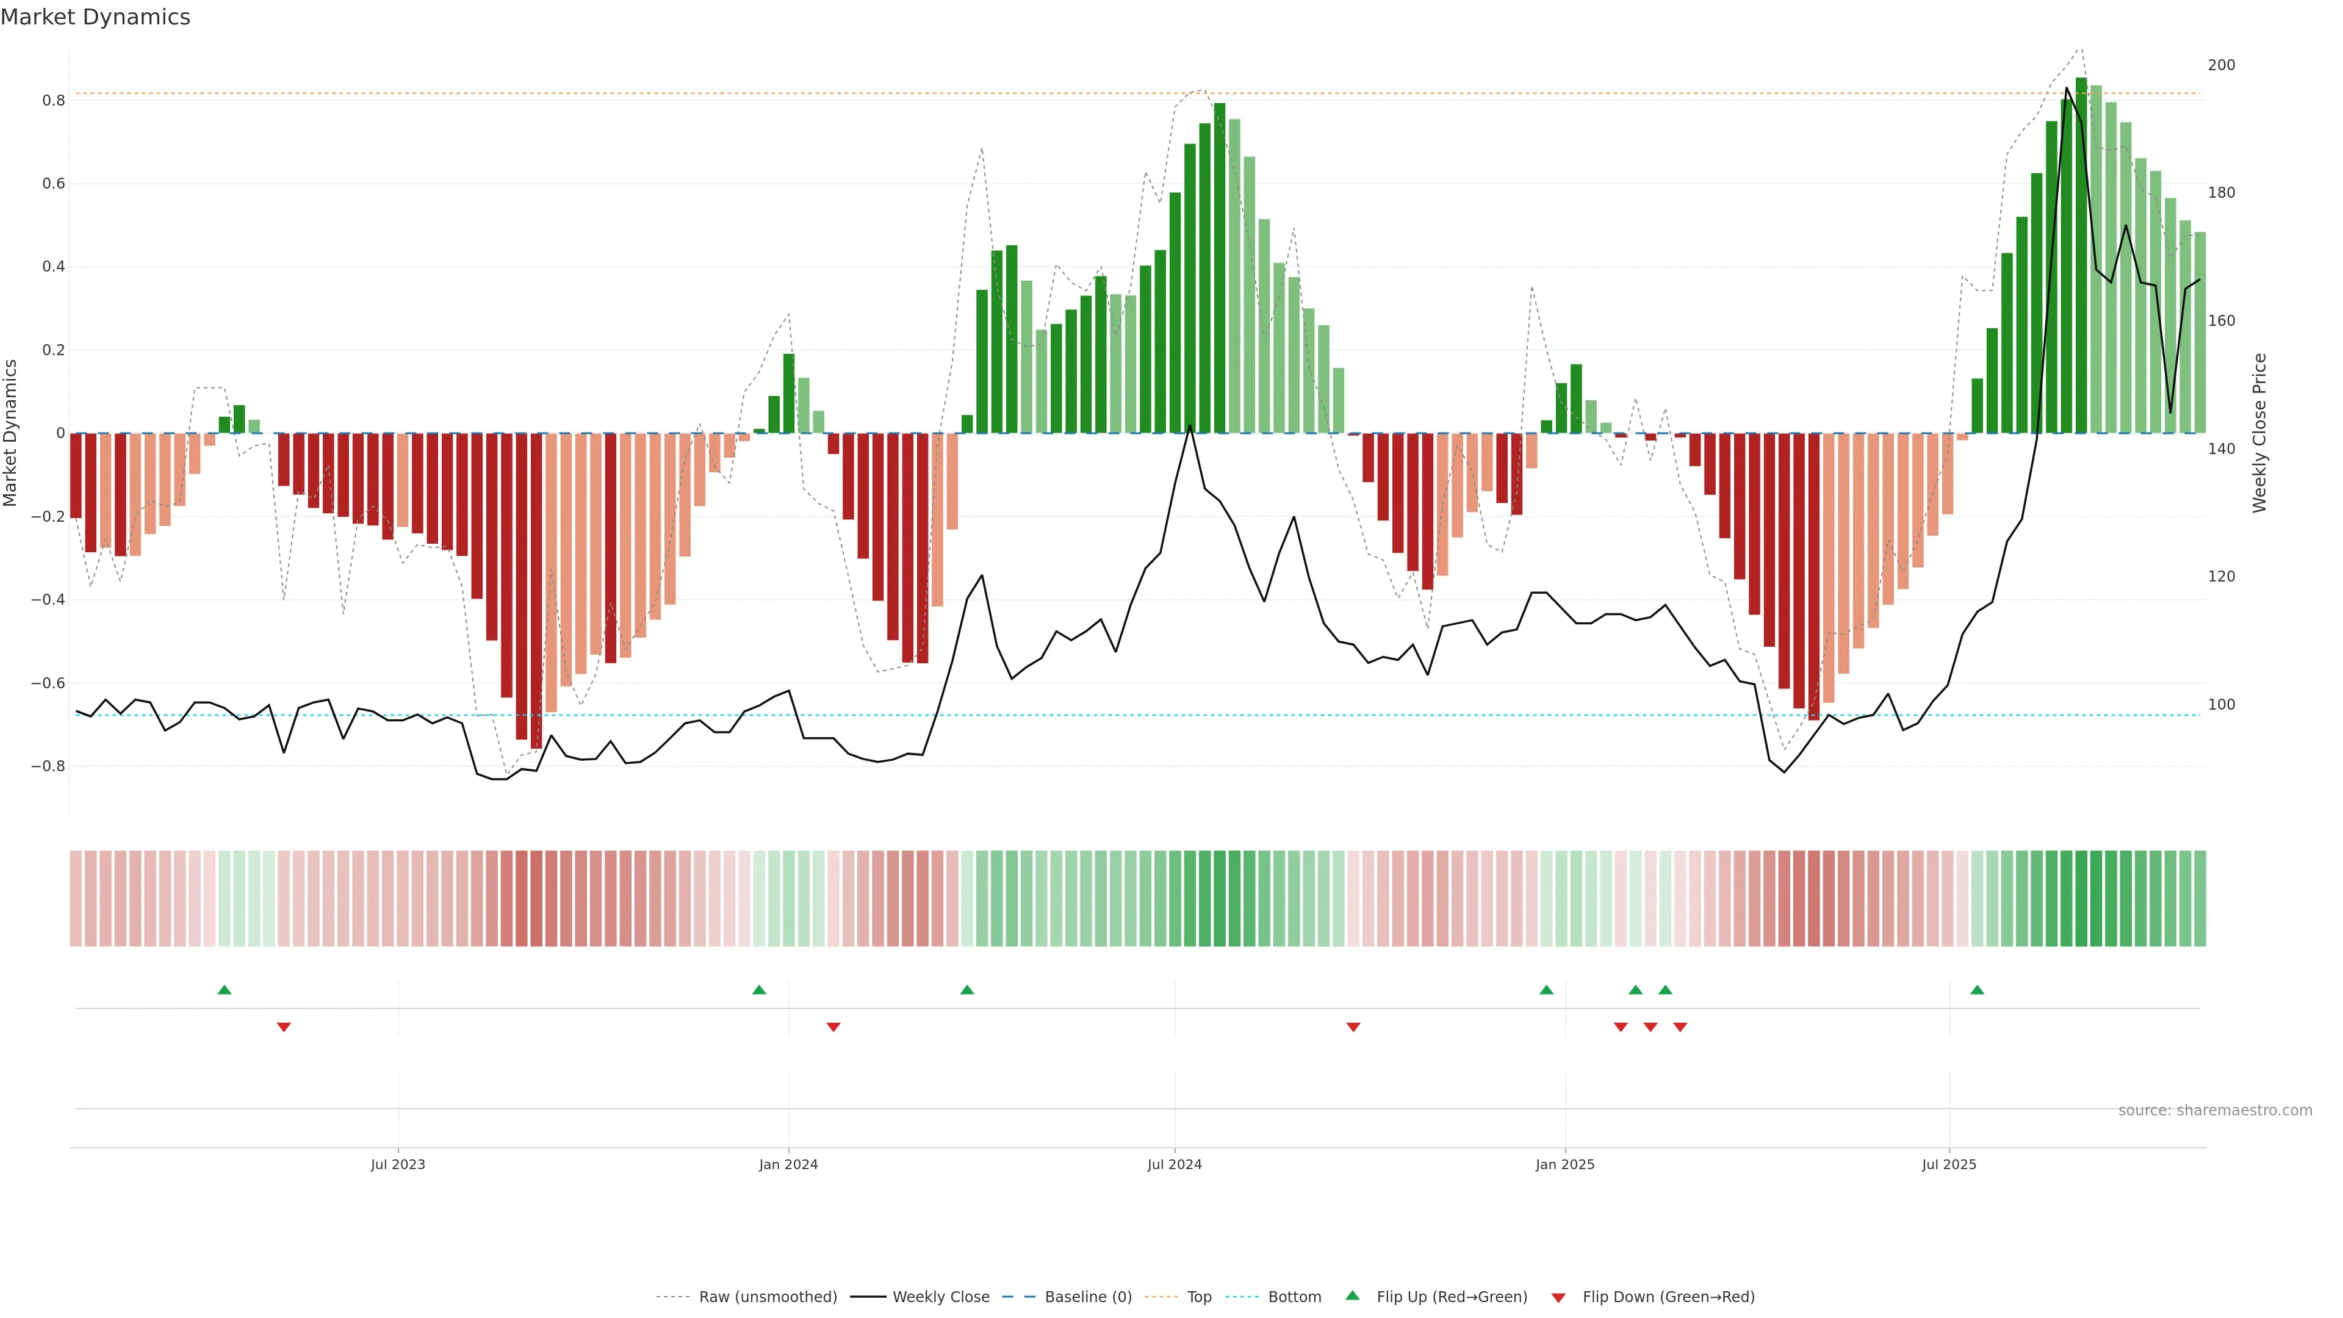This screenshot has width=2343, height=1318.
Task: Click the green Flip Up triangle icon in legend
Action: pos(1353,1295)
